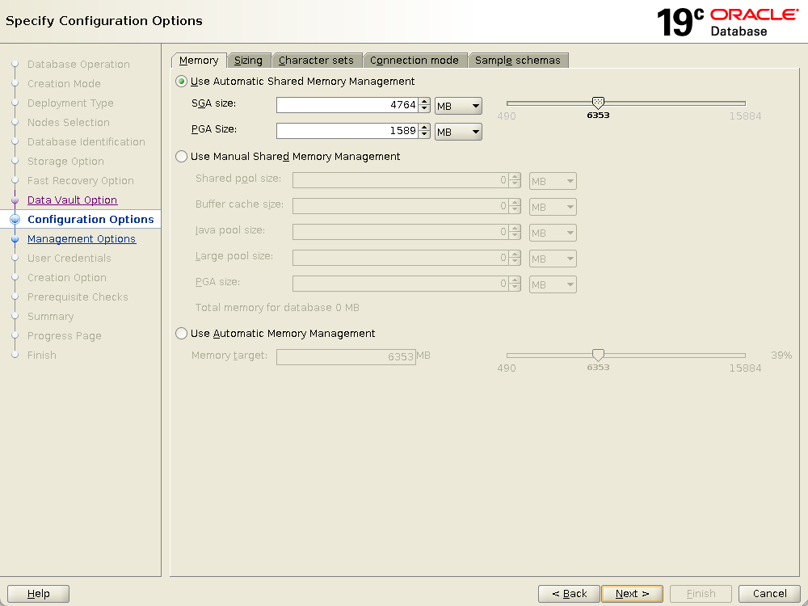Open the Character sets tab
This screenshot has width=808, height=606.
316,61
